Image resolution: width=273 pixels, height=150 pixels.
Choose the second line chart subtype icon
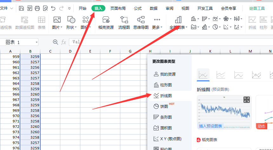(221, 75)
